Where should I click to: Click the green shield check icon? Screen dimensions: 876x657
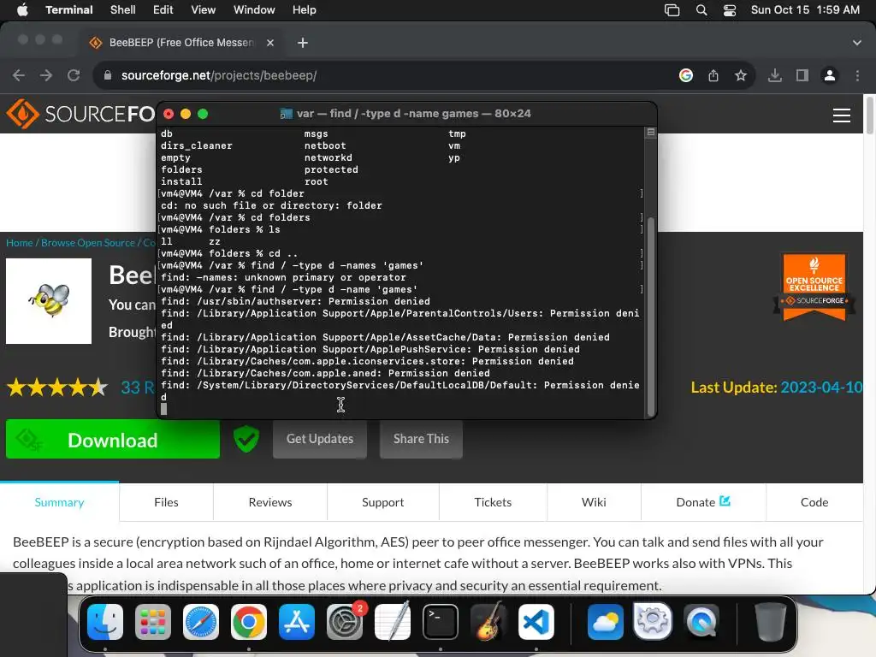(x=246, y=439)
